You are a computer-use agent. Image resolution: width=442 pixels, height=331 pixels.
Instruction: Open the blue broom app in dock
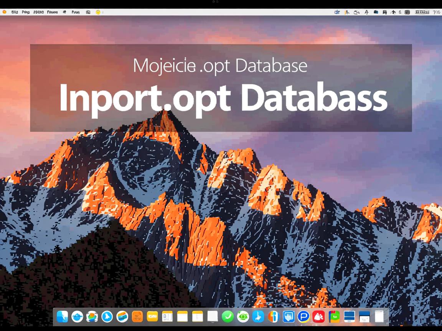[258, 316]
